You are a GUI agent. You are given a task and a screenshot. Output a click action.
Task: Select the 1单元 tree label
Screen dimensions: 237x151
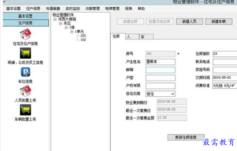(x=79, y=32)
